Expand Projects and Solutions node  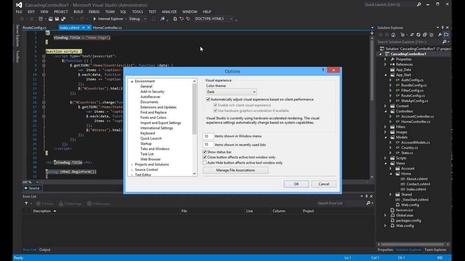click(132, 165)
